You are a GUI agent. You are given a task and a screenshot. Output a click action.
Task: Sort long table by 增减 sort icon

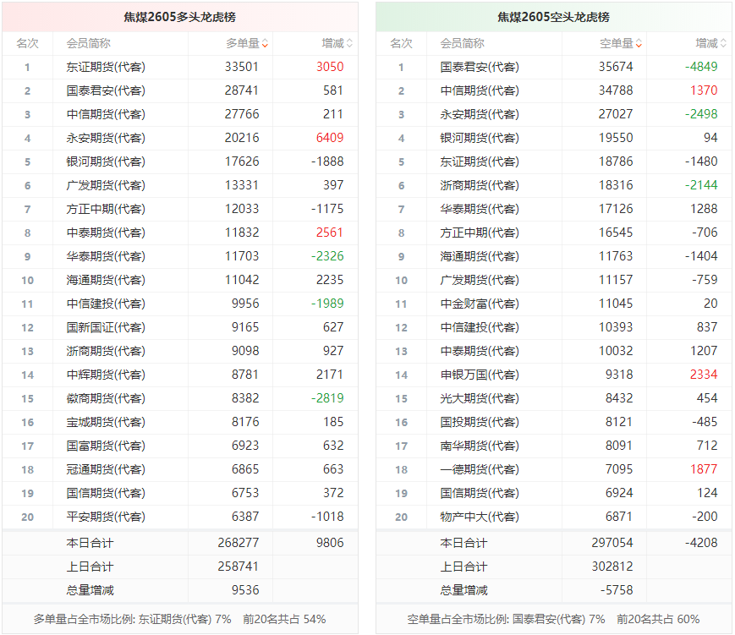point(349,44)
